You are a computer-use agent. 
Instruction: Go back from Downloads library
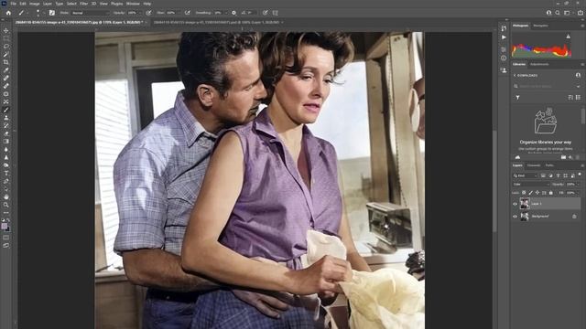(515, 75)
